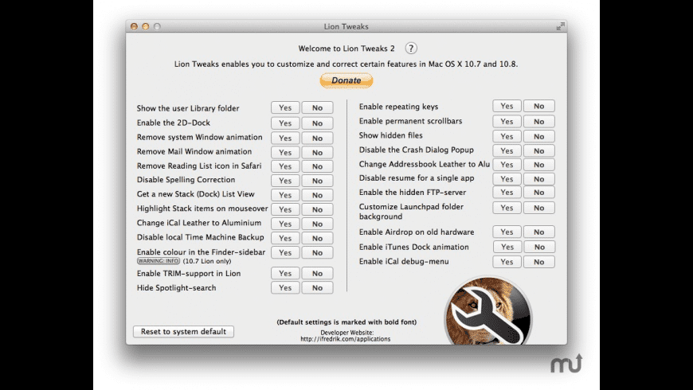
Task: Click '(Default settings is marked with bold font)' text
Action: coord(346,322)
